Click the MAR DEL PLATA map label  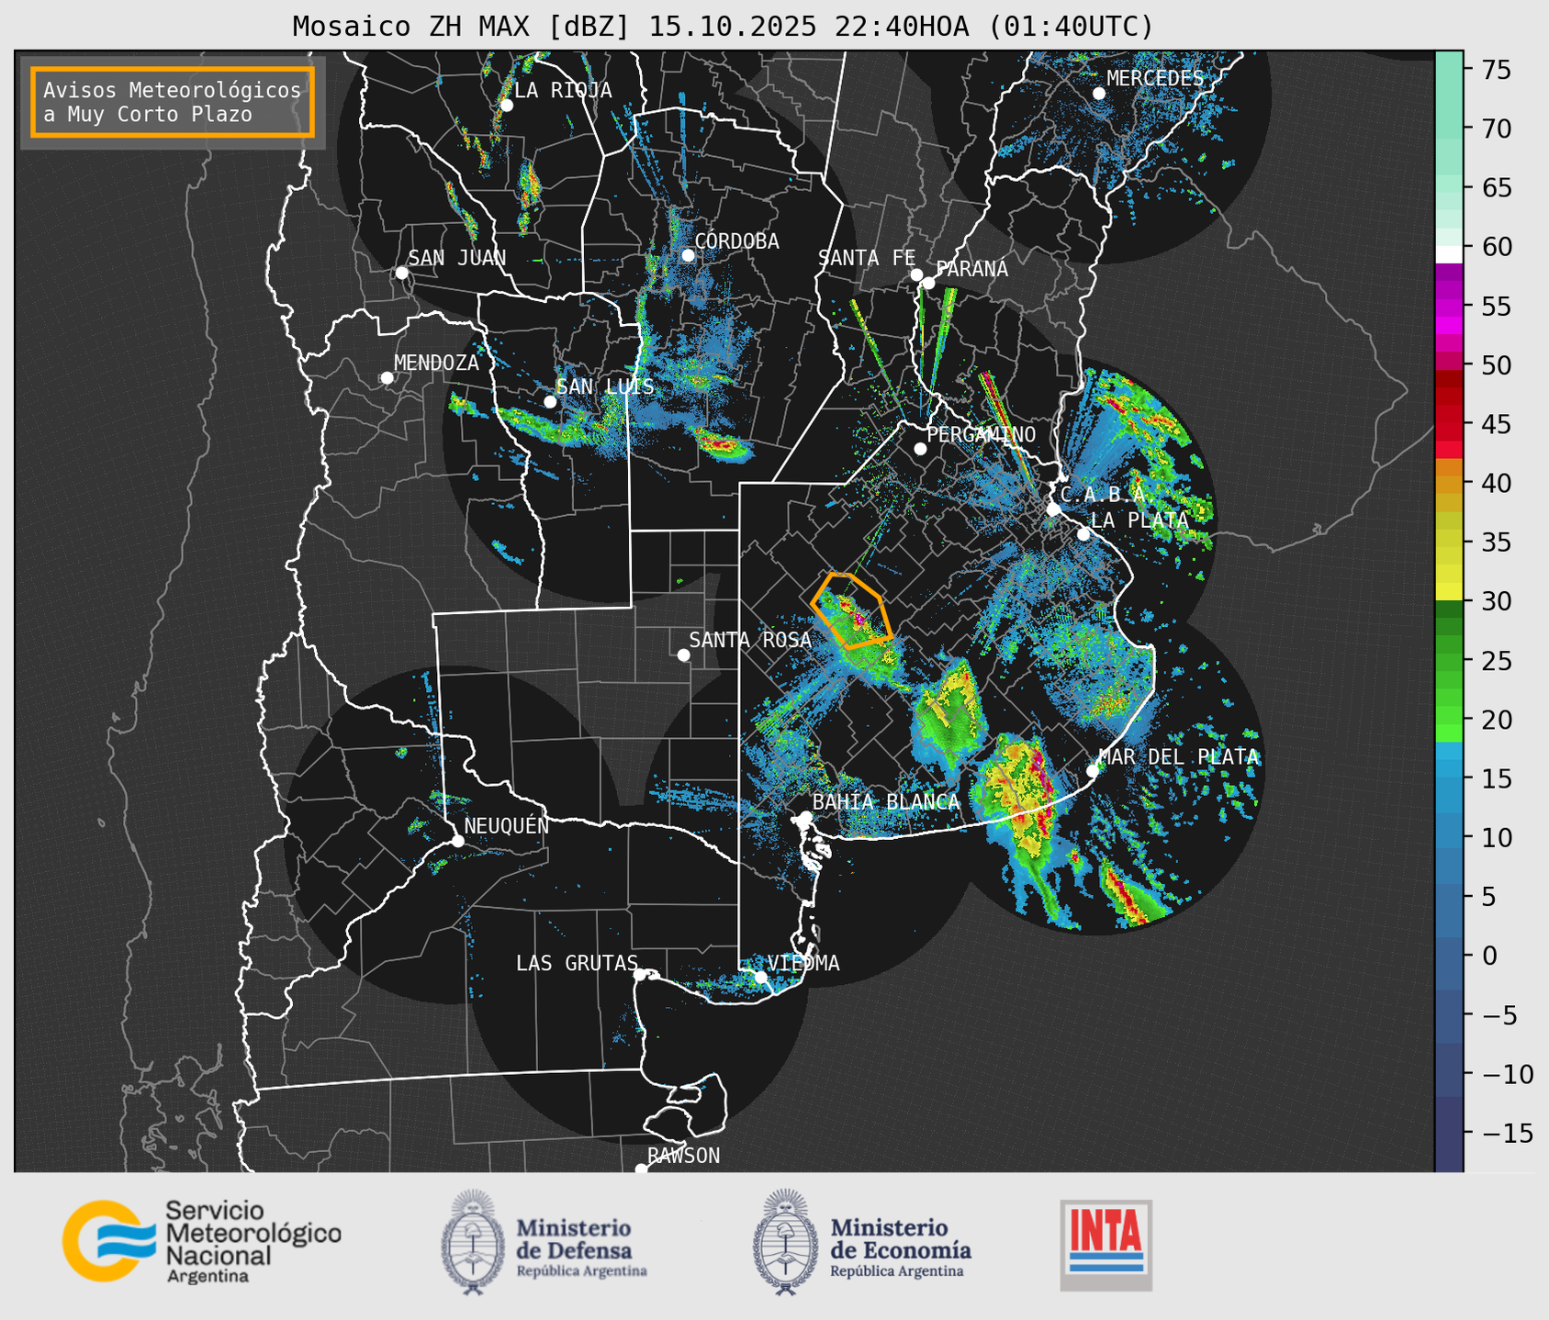pyautogui.click(x=1179, y=756)
